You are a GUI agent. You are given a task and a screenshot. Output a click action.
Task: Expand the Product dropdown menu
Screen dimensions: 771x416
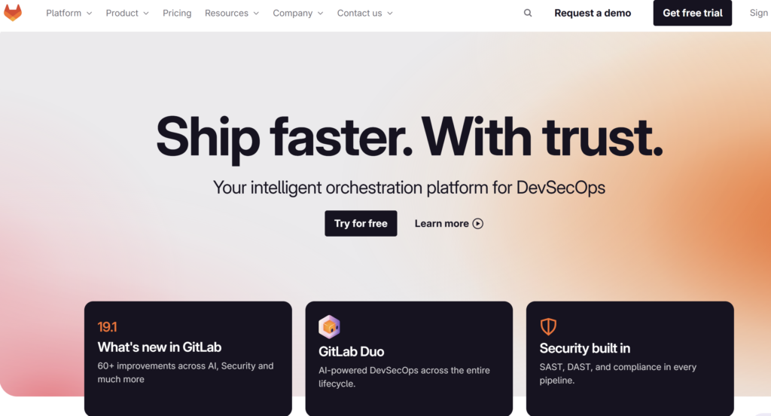click(126, 14)
